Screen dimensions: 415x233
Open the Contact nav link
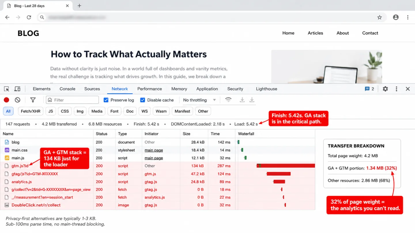[x=370, y=33]
